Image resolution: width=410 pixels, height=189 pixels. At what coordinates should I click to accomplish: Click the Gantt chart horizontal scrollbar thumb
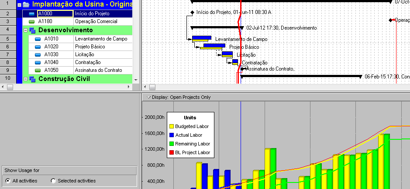(152, 87)
